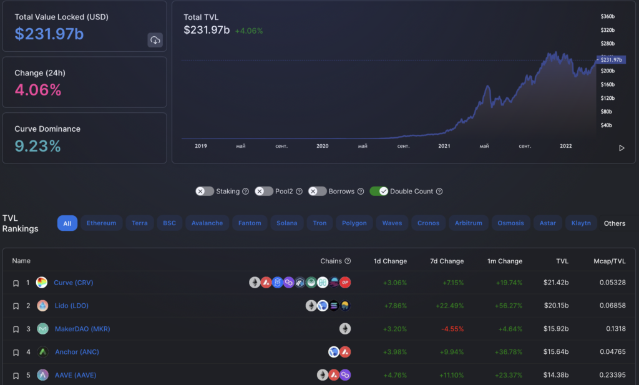Turn on the Pool2 toggle
Viewport: 639px width, 385px height.
263,192
